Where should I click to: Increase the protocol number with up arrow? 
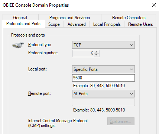click(97, 52)
